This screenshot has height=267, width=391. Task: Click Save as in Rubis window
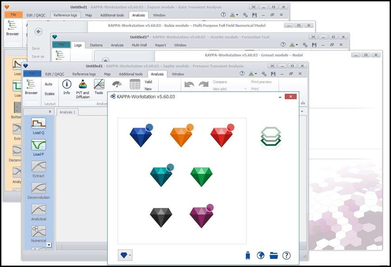click(x=38, y=56)
